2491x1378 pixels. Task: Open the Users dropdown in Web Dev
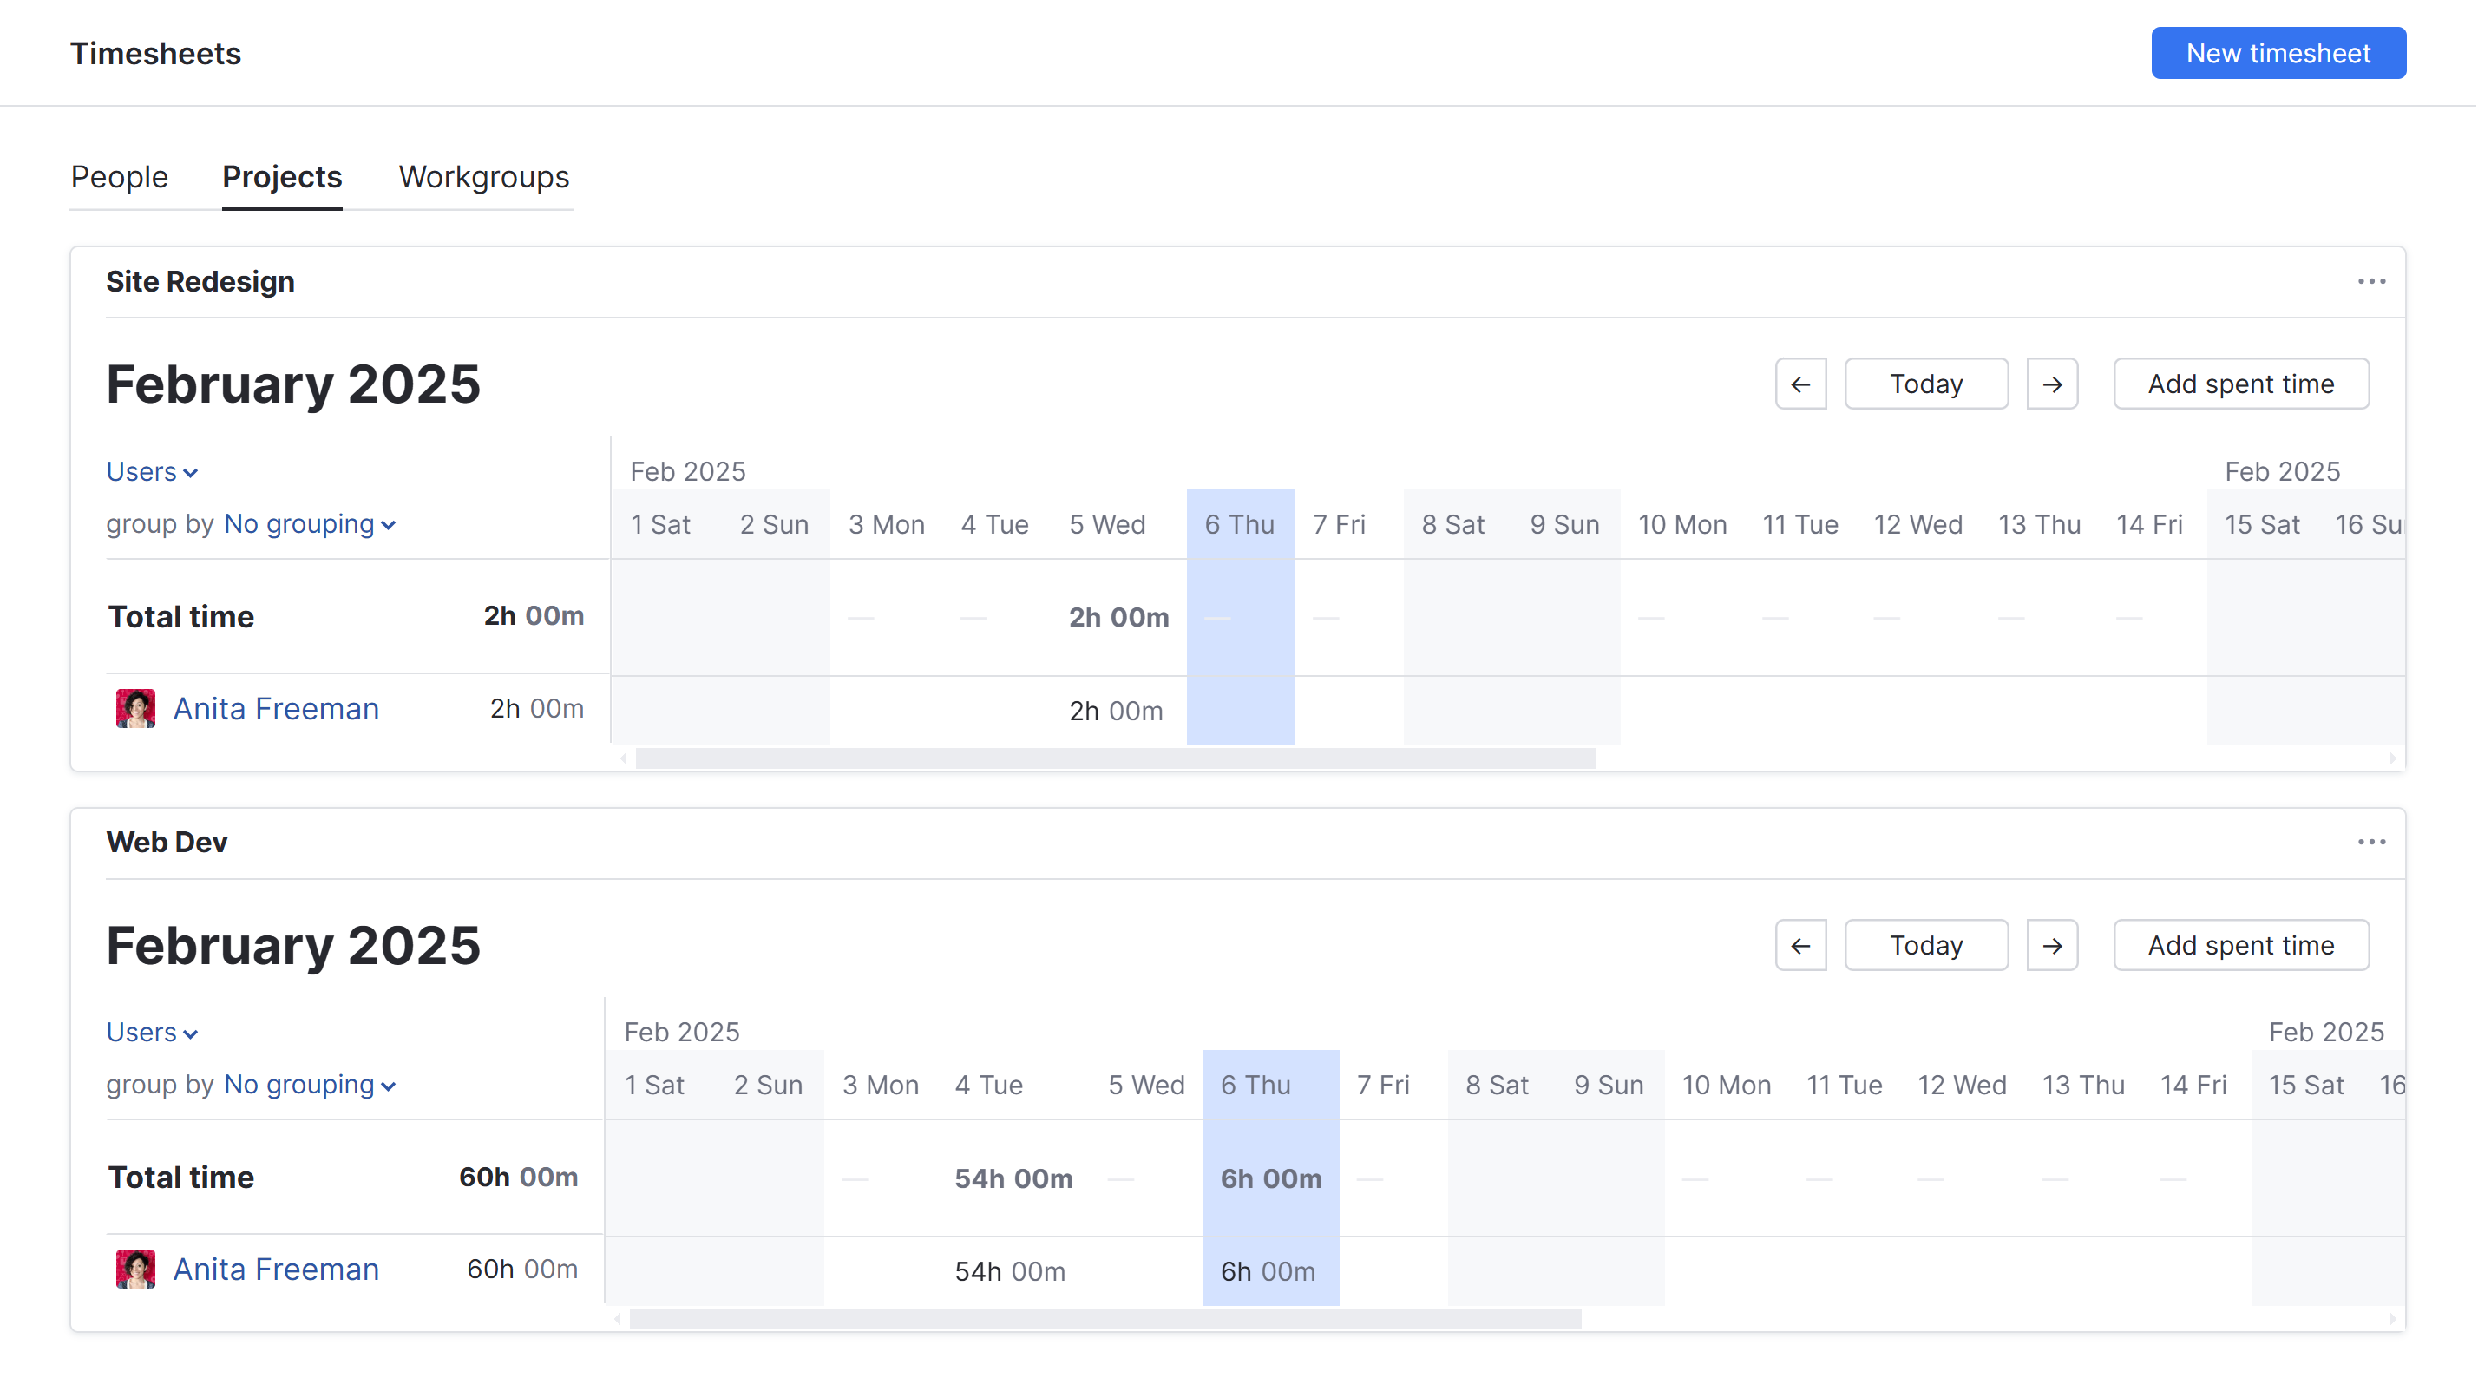[151, 1032]
